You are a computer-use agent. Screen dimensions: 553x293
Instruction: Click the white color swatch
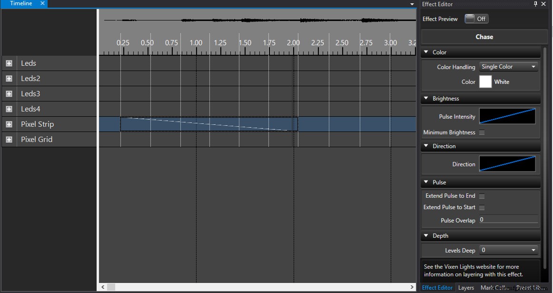485,82
